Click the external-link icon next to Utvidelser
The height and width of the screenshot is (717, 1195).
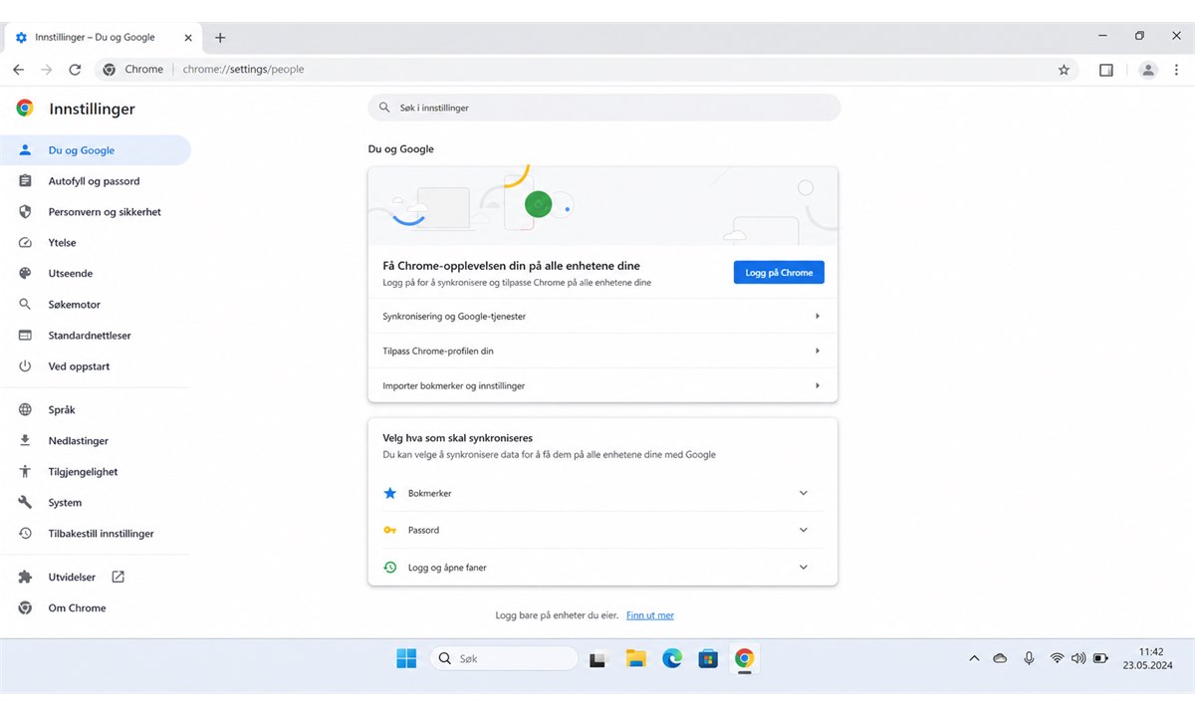click(x=118, y=577)
